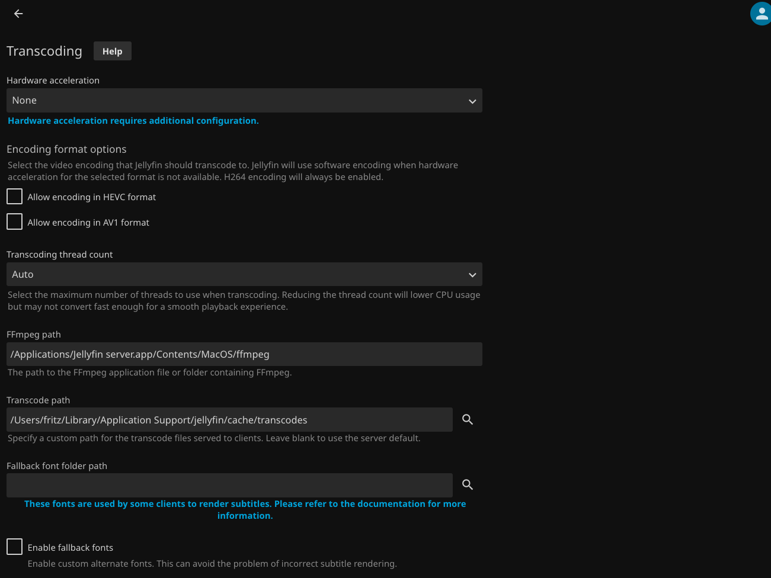Click the Transcoding thread count chevron arrow

[x=472, y=275]
